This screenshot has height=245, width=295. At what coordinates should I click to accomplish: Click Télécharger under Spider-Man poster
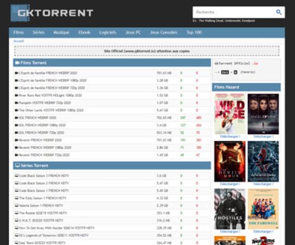[x=263, y=184]
